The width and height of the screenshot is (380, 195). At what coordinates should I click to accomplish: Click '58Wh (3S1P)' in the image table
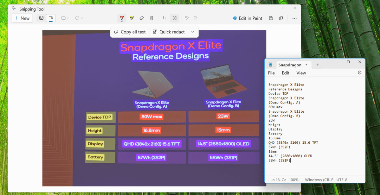[223, 158]
